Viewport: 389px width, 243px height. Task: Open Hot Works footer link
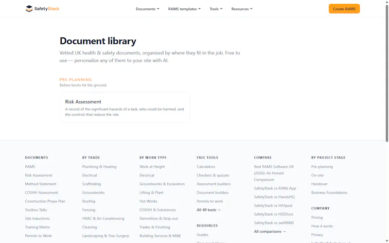point(148,201)
